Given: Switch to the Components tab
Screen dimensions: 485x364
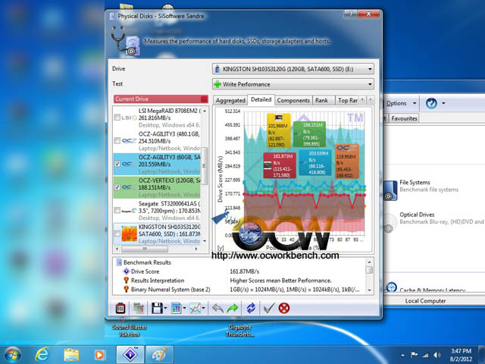Looking at the screenshot, I should [x=293, y=100].
